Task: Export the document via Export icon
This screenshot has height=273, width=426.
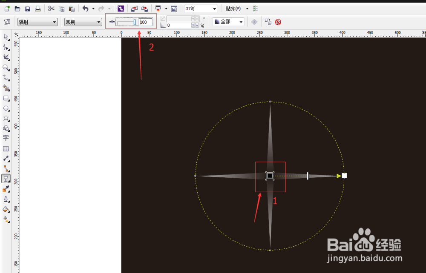Action: [144, 9]
